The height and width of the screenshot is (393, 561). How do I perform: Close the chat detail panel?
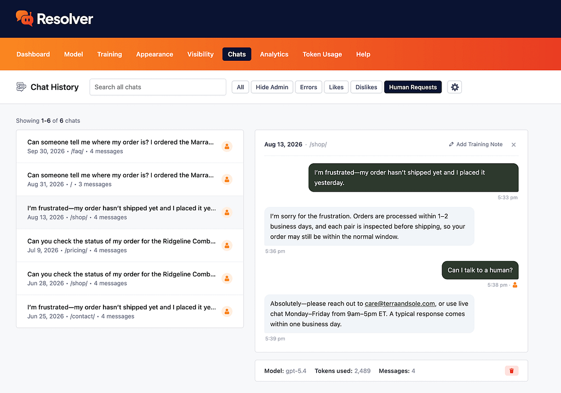[x=513, y=145]
